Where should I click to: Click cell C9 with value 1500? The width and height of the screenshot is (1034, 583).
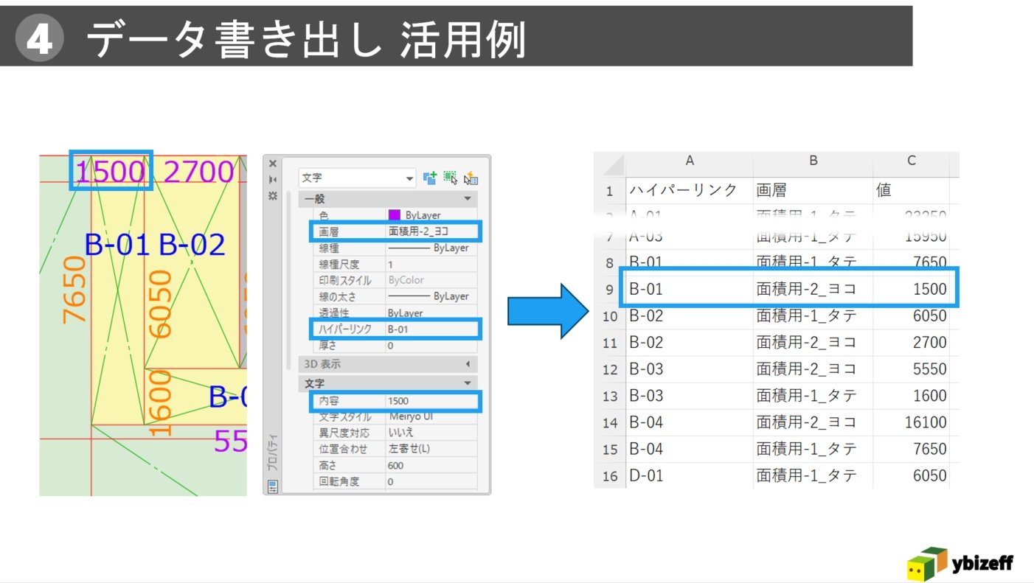click(913, 290)
